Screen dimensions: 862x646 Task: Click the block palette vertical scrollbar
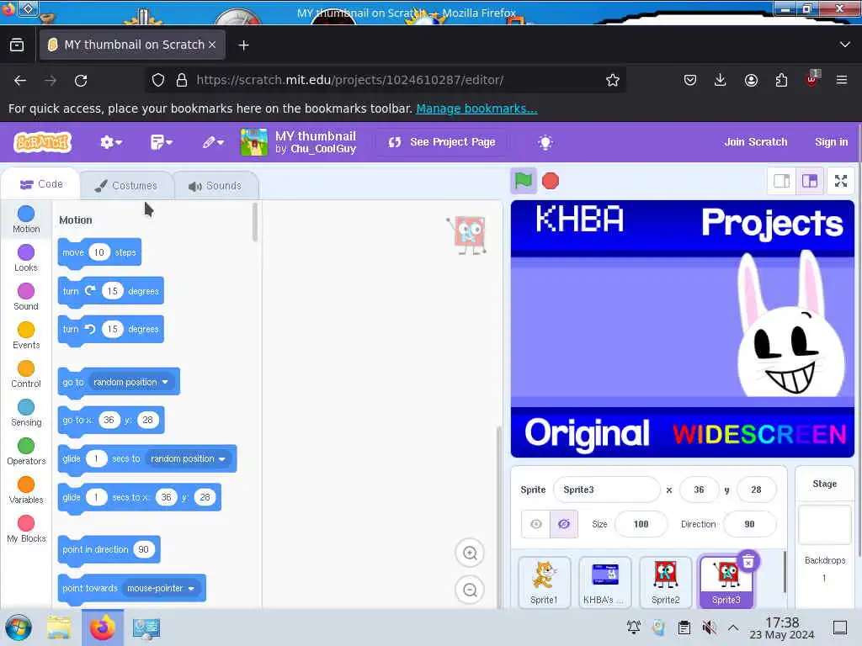pyautogui.click(x=254, y=222)
